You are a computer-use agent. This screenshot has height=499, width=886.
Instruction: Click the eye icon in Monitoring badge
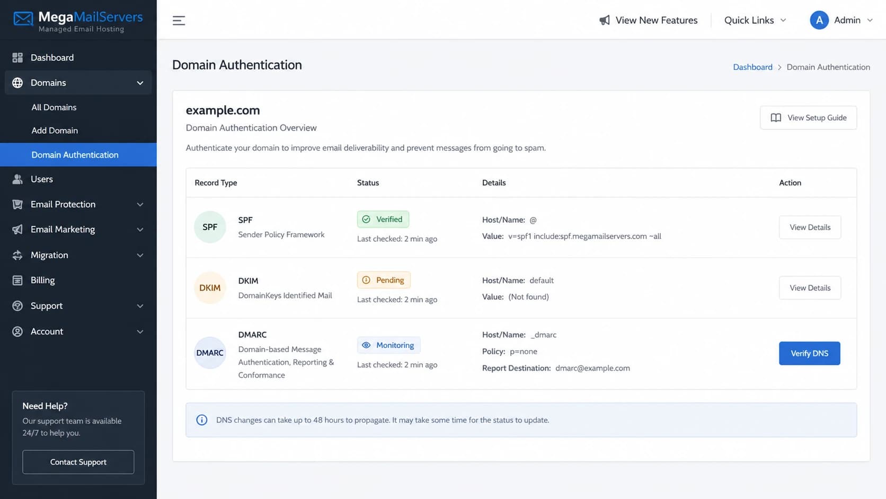366,345
